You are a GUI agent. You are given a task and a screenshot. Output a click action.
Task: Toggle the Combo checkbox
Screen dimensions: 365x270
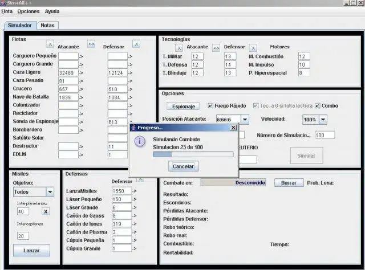tap(317, 106)
